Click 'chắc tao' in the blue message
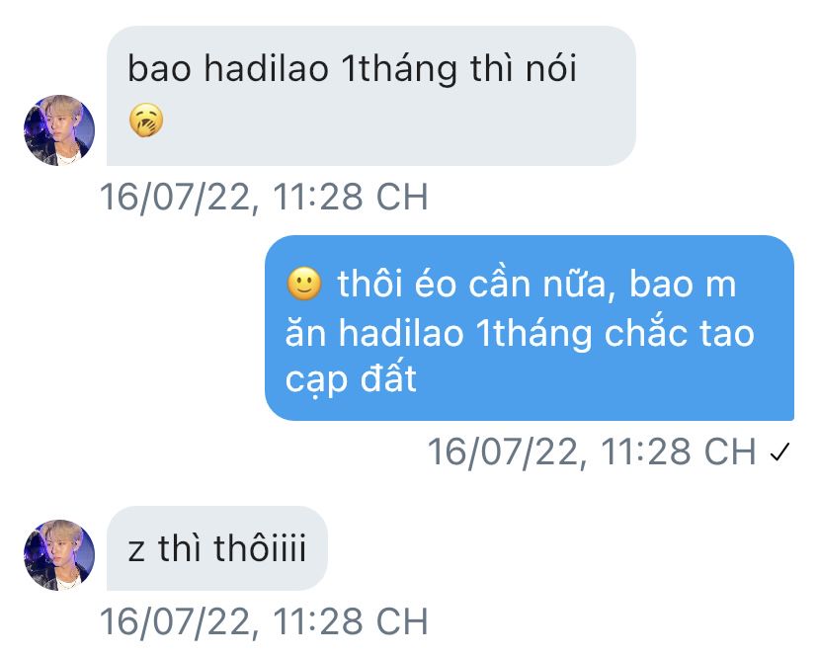 coord(680,331)
